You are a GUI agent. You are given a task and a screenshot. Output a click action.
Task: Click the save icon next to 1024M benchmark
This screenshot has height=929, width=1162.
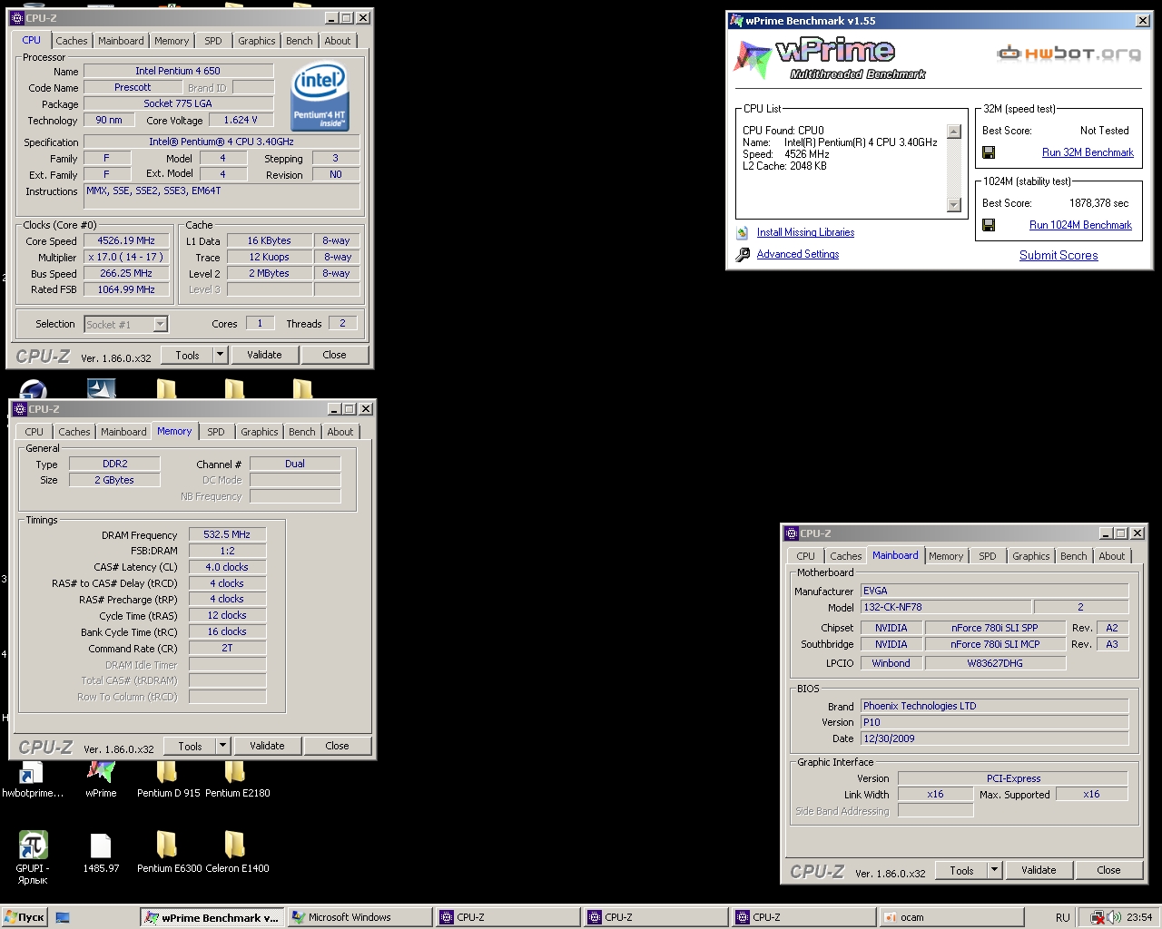pyautogui.click(x=989, y=225)
